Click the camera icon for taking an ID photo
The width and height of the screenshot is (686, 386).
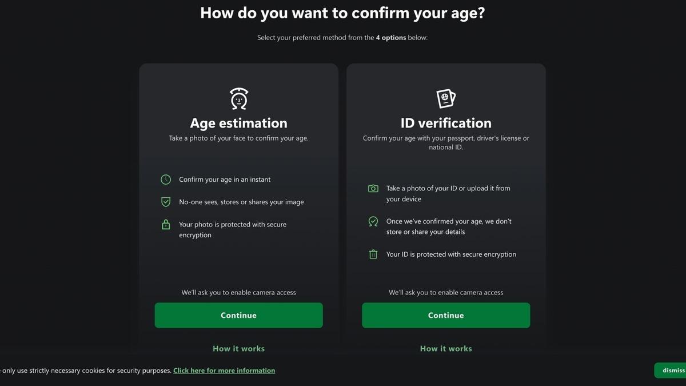pyautogui.click(x=373, y=188)
